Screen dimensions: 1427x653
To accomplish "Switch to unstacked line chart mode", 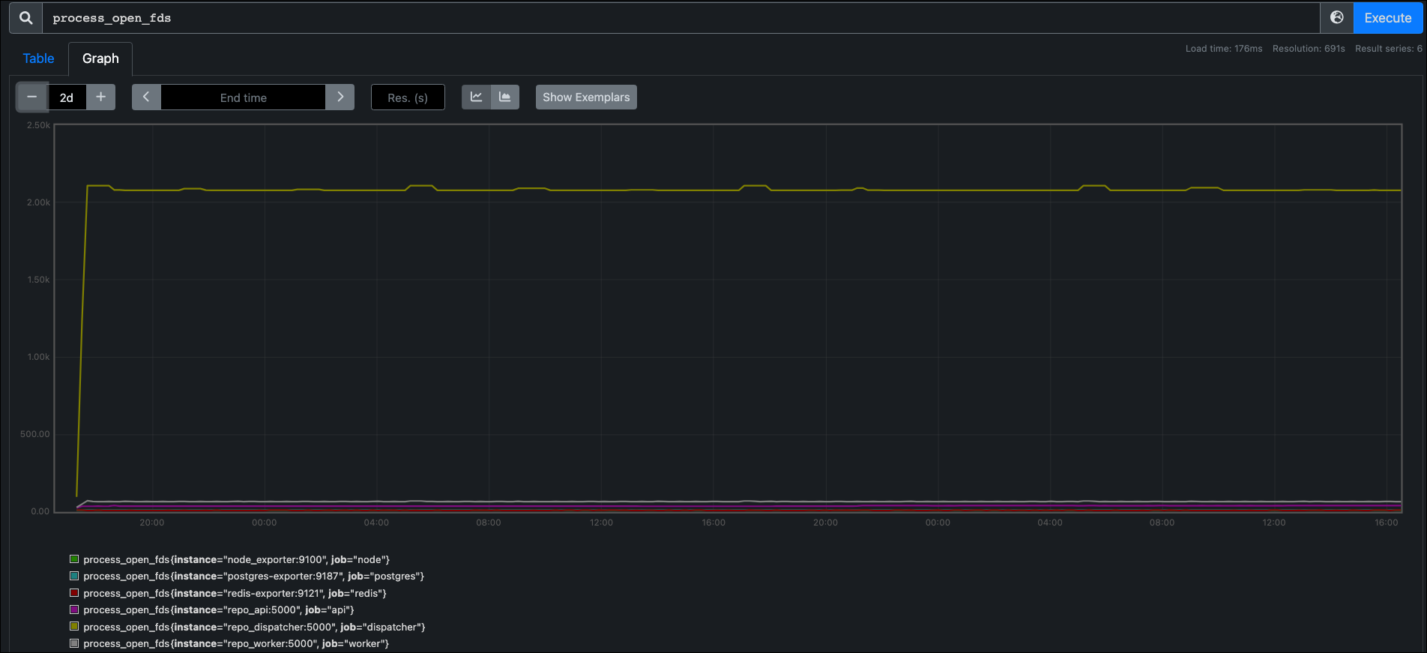I will click(x=476, y=97).
